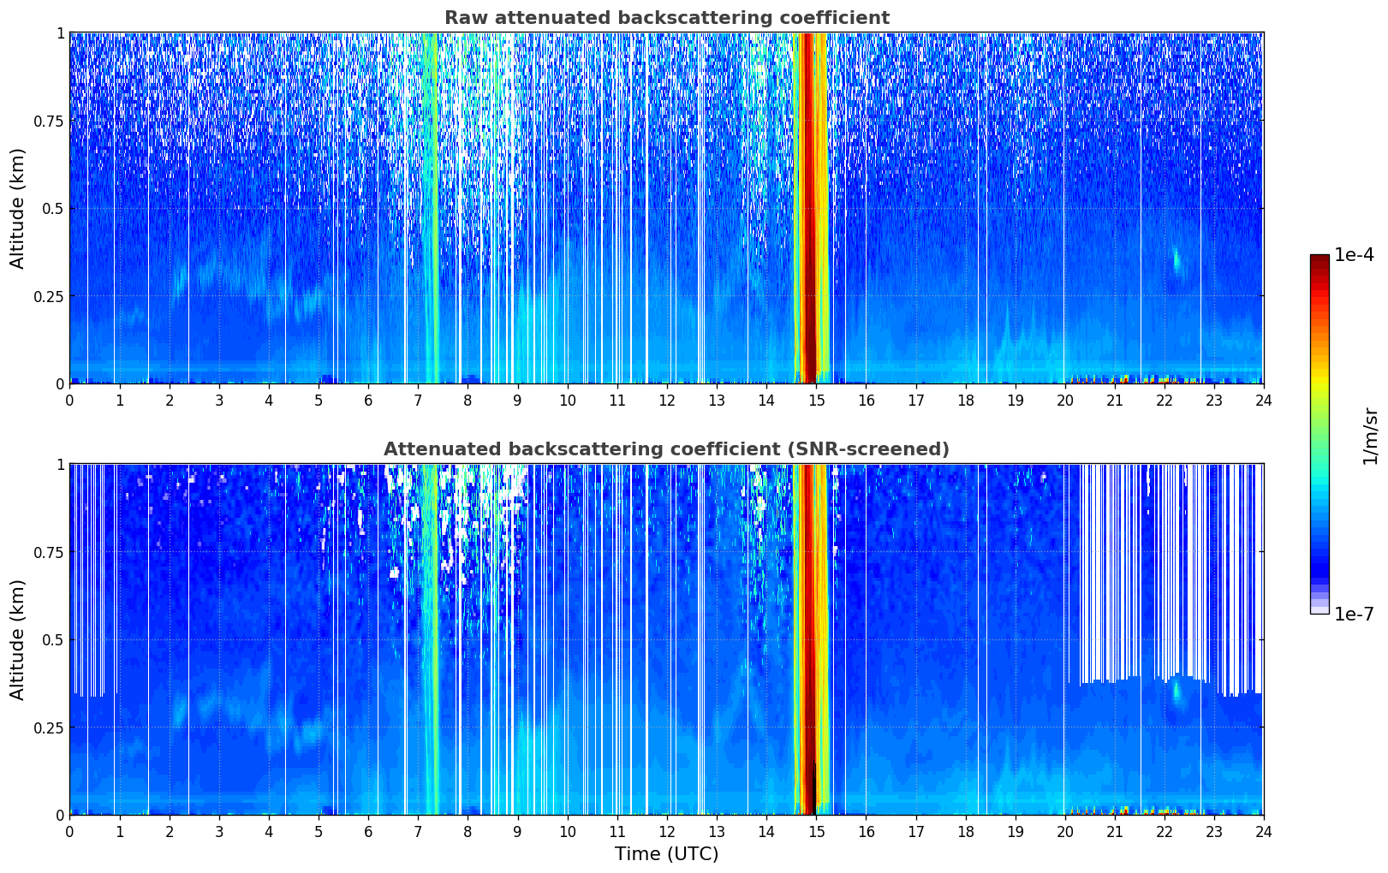Click the "22" time tick under the SNR-screened plot
Screen dimensions: 1388x873
click(x=1165, y=832)
